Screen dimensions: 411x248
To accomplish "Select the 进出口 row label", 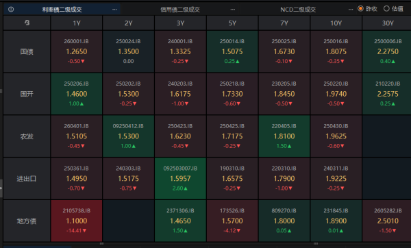I will tap(27, 179).
